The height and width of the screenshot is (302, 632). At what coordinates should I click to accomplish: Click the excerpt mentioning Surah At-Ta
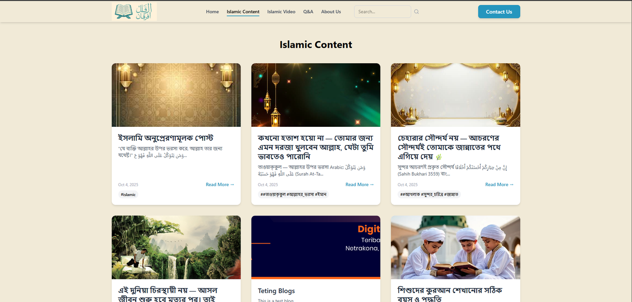(312, 170)
